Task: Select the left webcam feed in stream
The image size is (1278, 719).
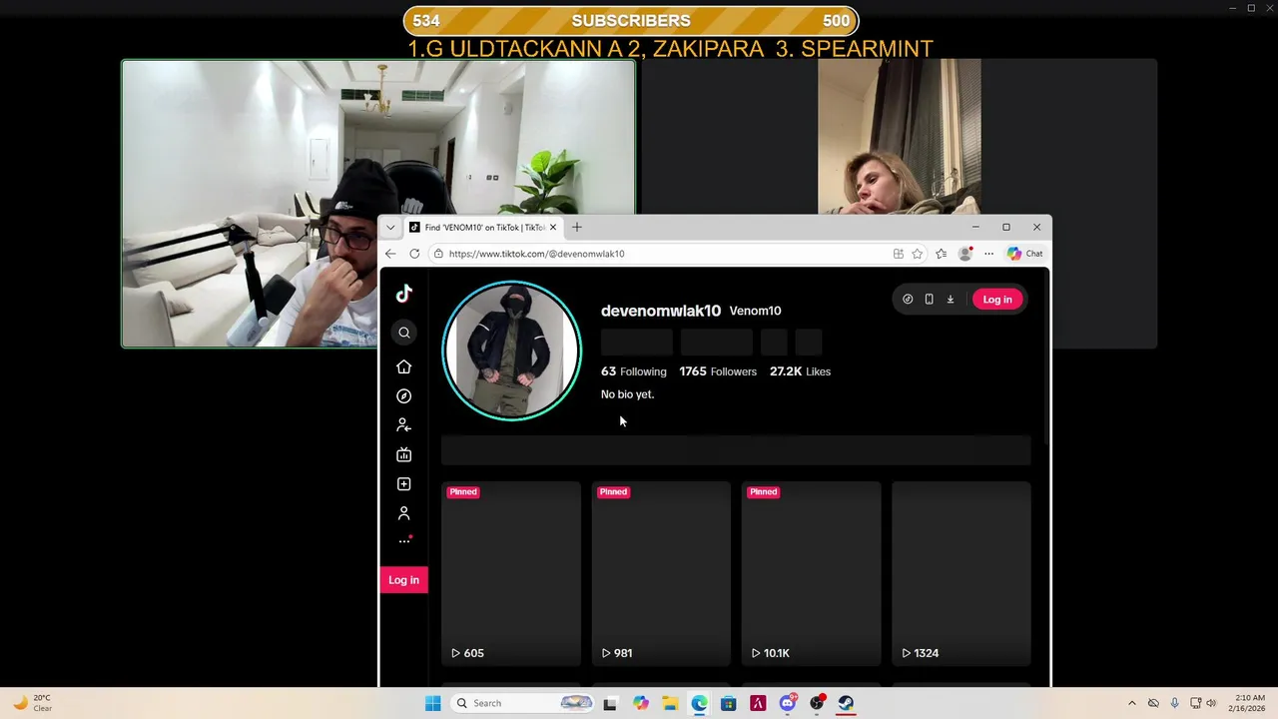Action: coord(377,204)
